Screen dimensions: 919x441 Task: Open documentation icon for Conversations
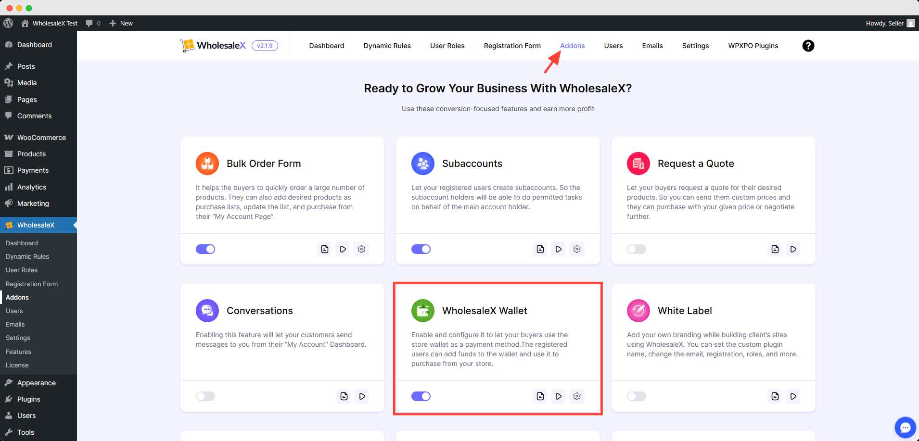coord(344,396)
